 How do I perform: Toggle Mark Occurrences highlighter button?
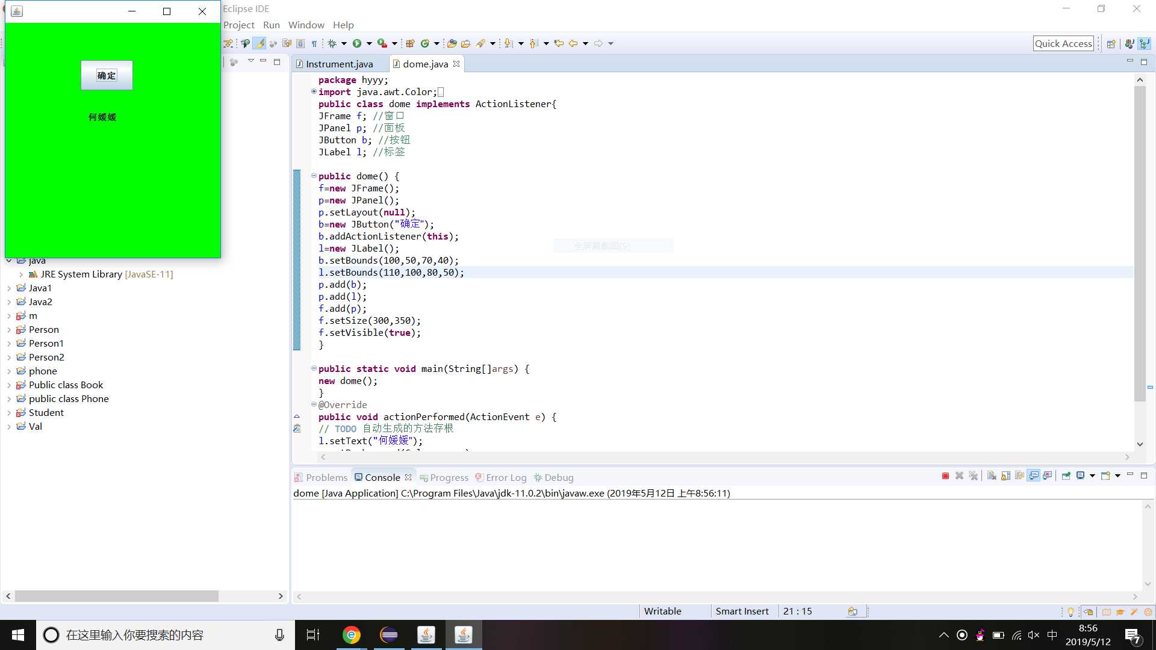(x=259, y=43)
